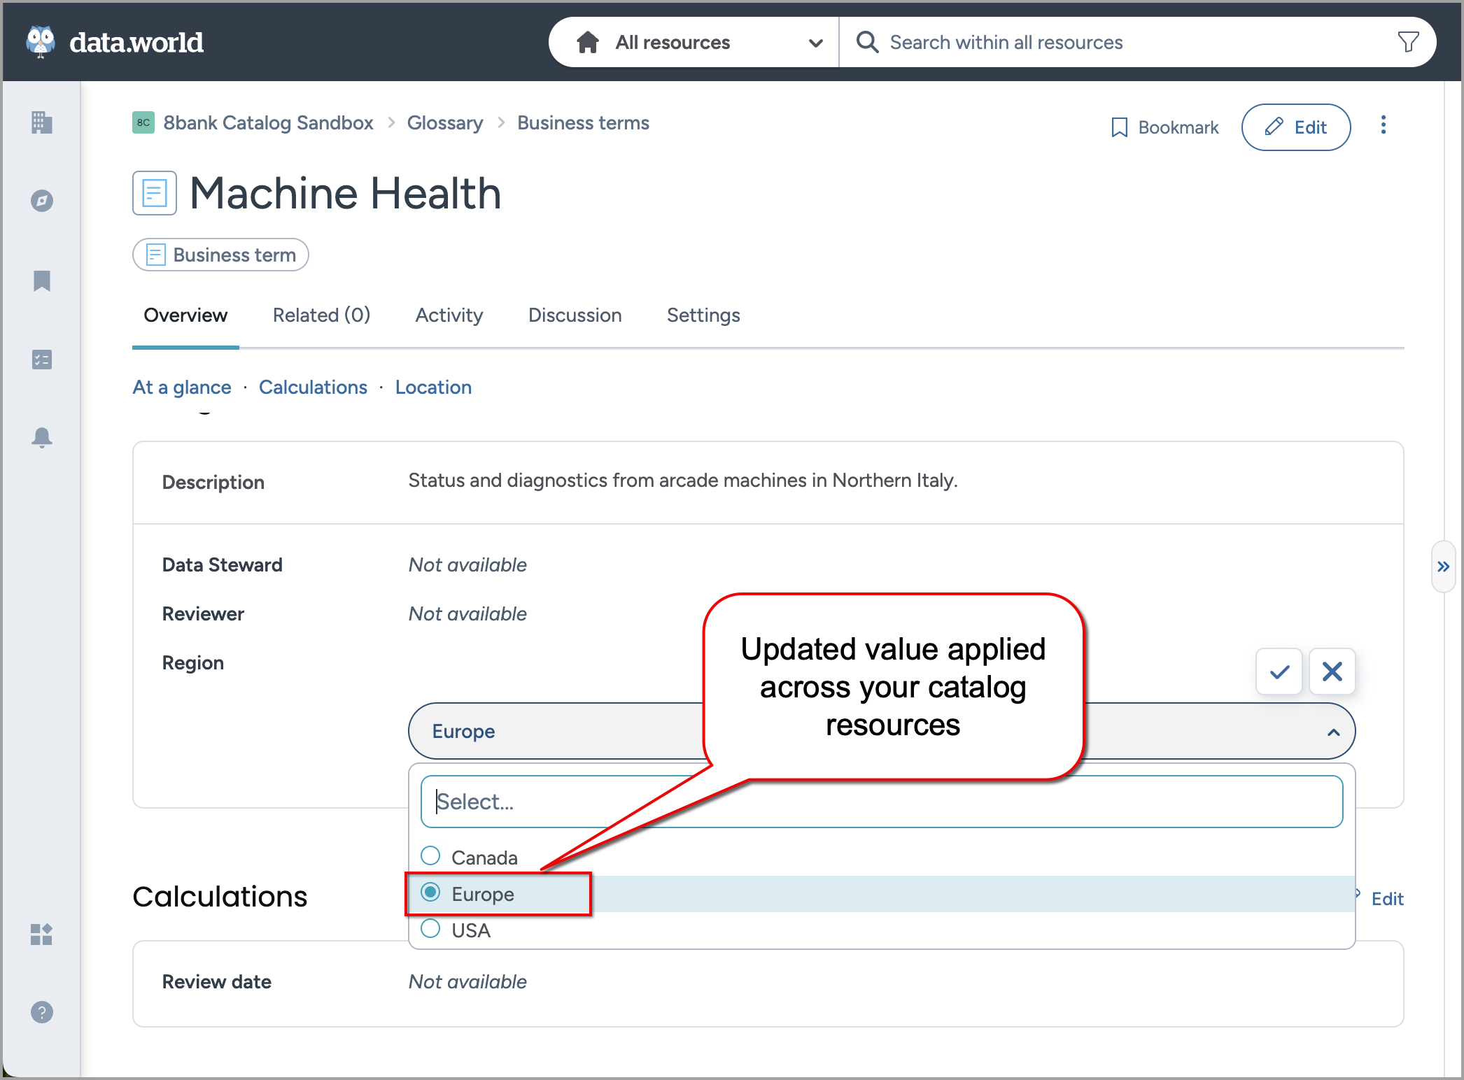Image resolution: width=1464 pixels, height=1080 pixels.
Task: Open the Discover compass icon in sidebar
Action: click(42, 201)
